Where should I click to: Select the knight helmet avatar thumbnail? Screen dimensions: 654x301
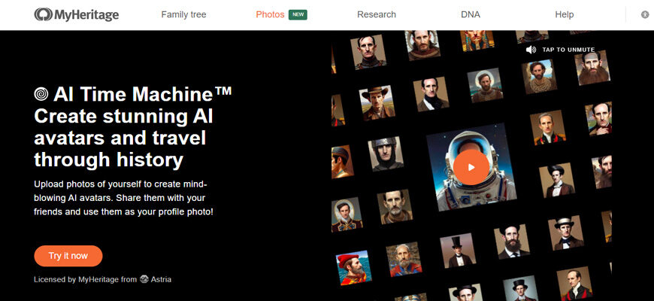point(386,154)
